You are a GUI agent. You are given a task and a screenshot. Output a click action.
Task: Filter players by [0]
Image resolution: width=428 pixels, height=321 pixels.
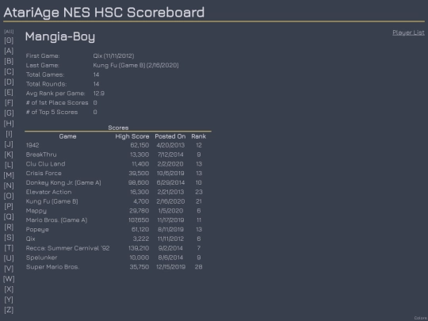click(x=9, y=40)
